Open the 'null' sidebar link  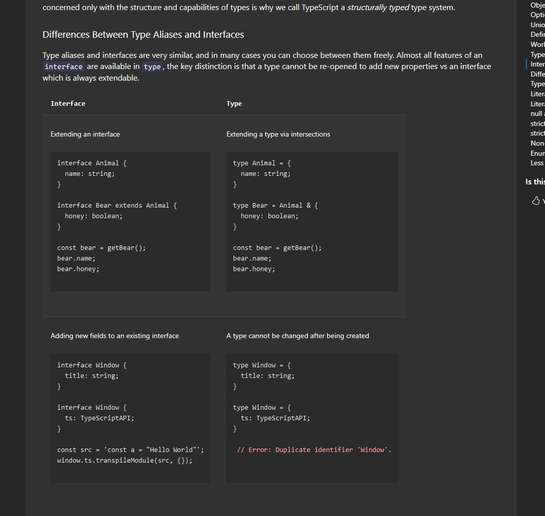(x=537, y=113)
